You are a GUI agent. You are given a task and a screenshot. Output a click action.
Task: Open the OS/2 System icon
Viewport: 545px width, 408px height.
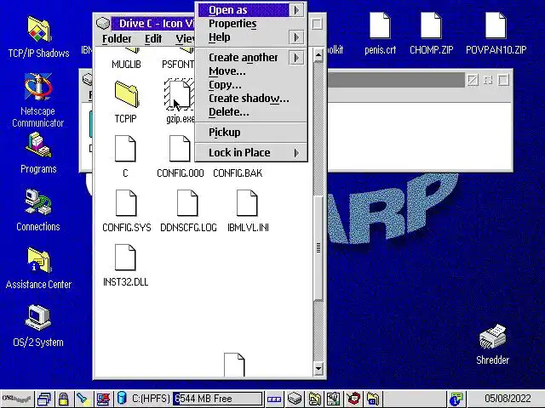pyautogui.click(x=38, y=317)
